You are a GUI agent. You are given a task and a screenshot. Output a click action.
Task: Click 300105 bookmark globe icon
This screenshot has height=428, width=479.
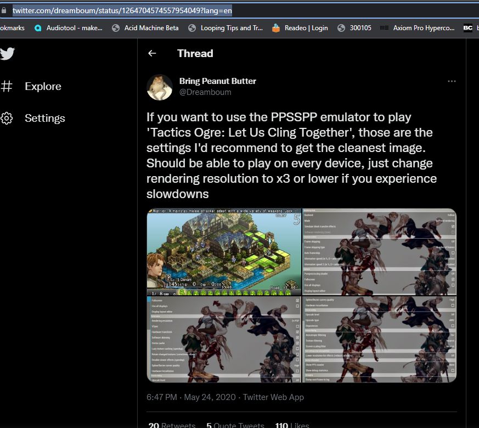pyautogui.click(x=341, y=28)
